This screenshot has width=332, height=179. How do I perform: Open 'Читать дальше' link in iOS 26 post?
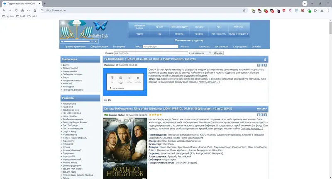tap(208, 82)
